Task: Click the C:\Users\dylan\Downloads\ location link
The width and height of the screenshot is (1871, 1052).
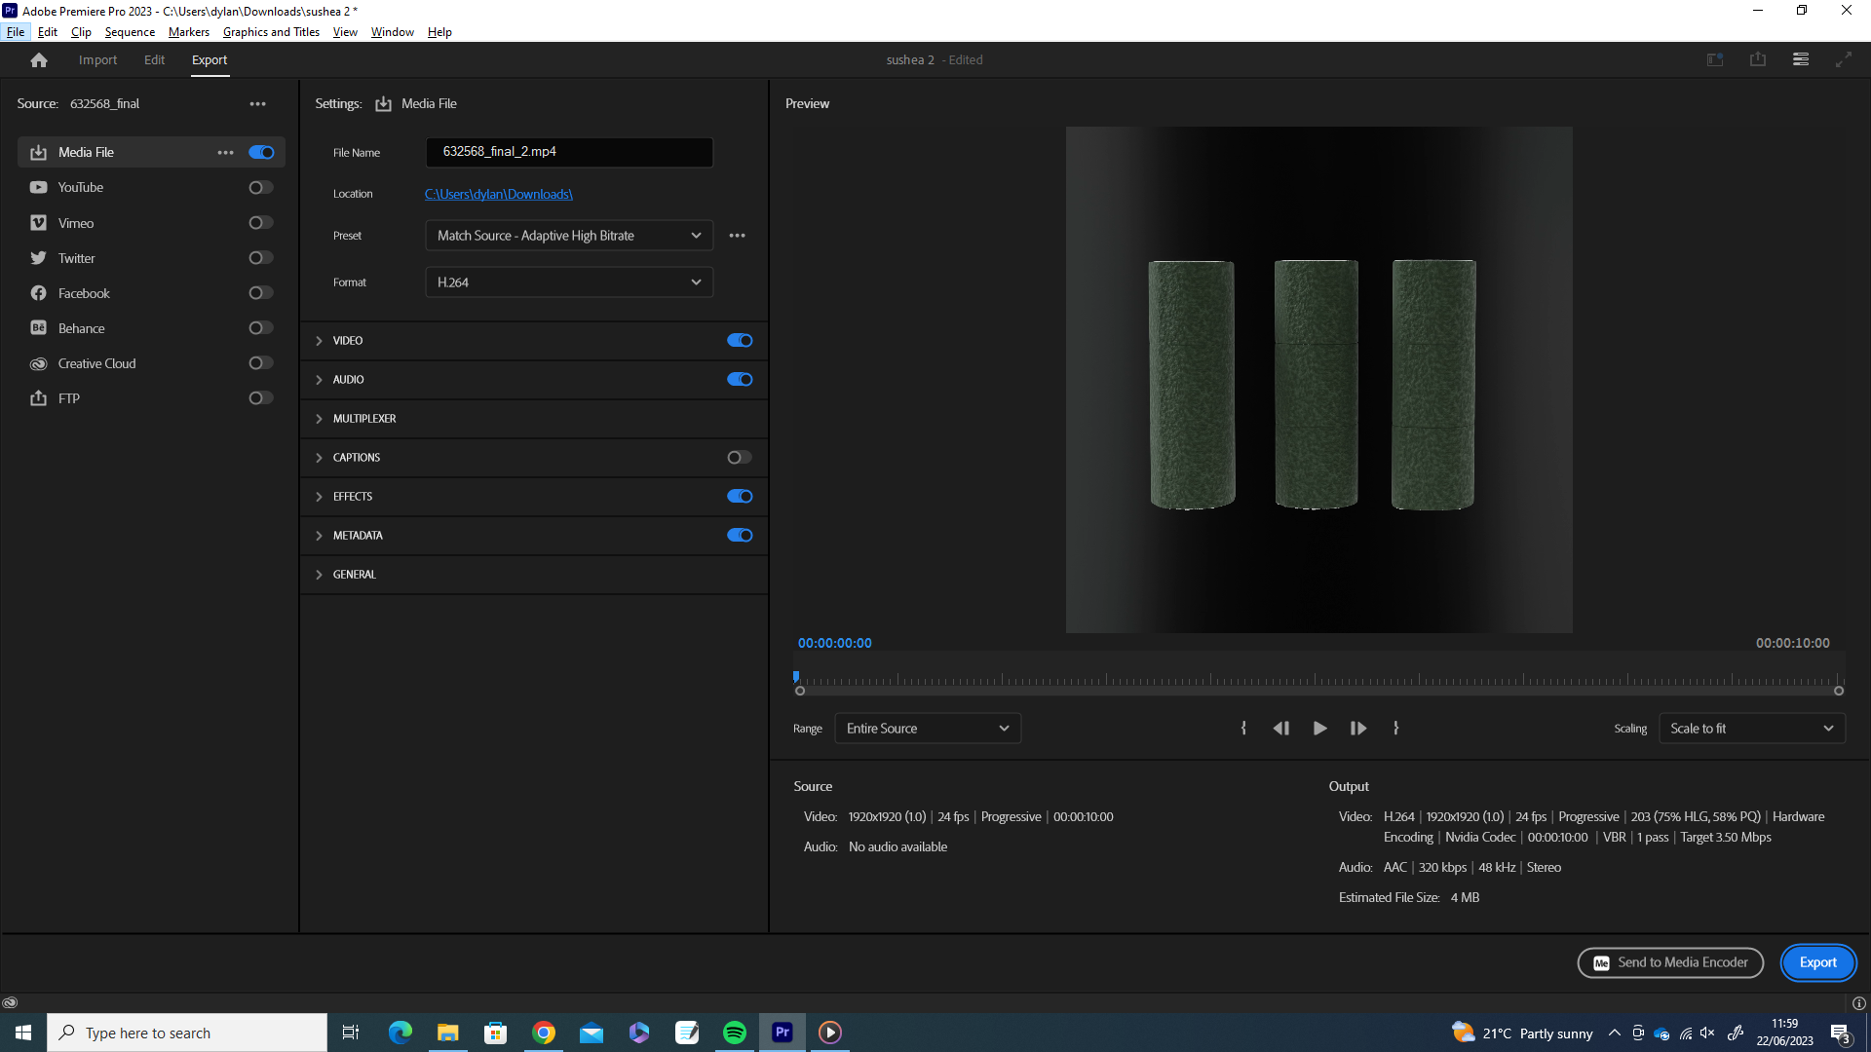Action: coord(499,194)
